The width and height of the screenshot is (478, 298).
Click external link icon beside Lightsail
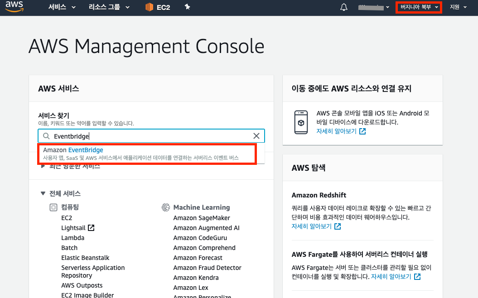[x=91, y=228]
